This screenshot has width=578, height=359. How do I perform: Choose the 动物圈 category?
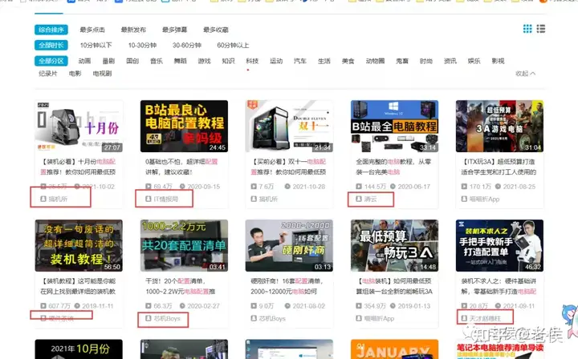pyautogui.click(x=375, y=61)
